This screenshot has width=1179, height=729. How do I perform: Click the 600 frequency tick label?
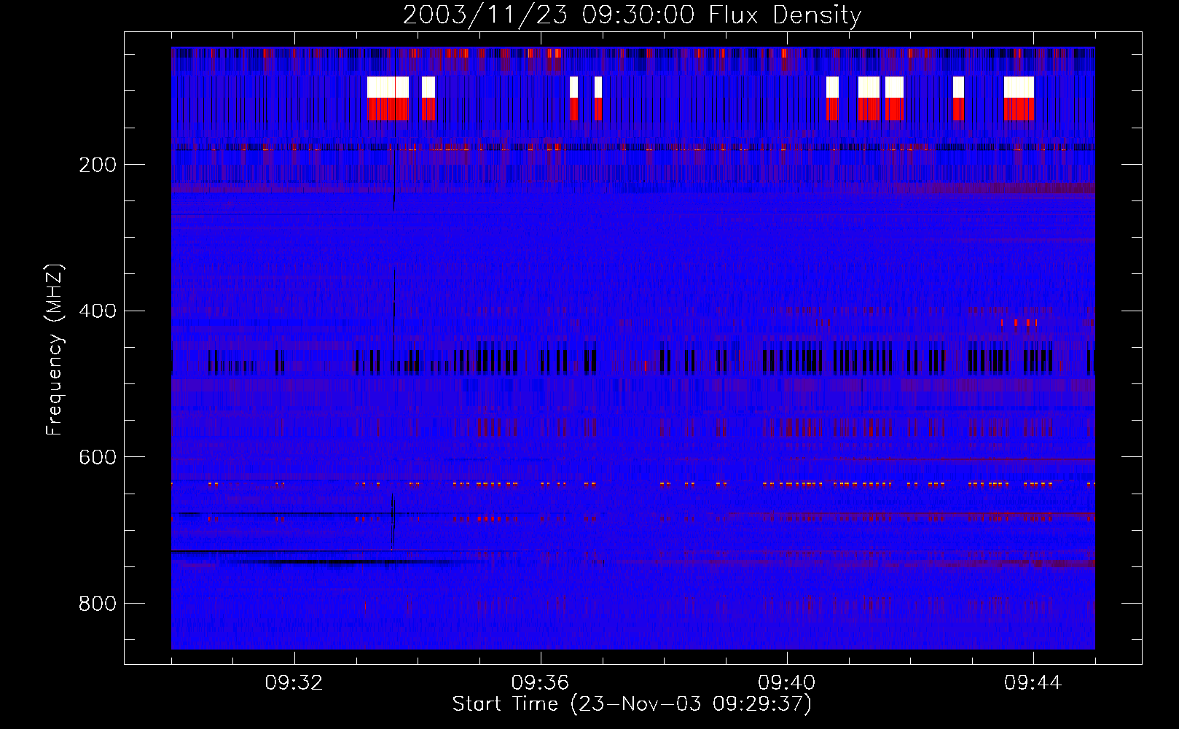point(97,457)
